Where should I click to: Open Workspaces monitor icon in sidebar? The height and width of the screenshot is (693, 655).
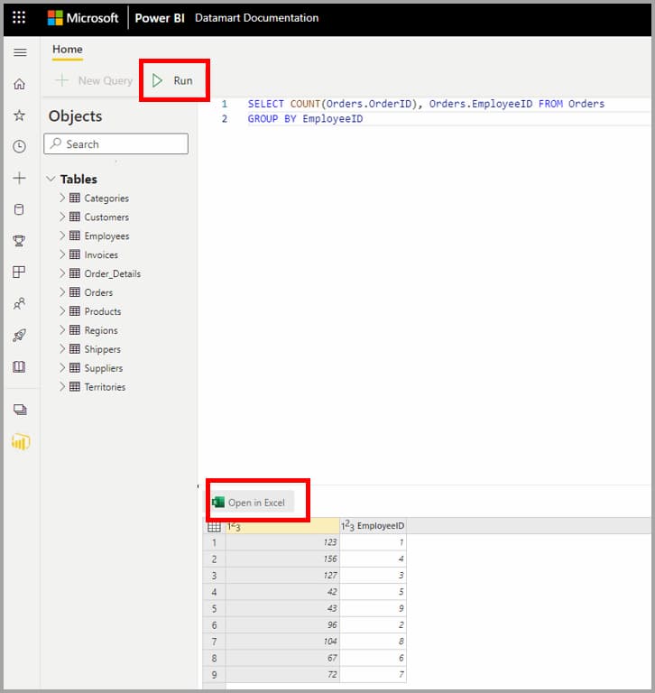pos(20,410)
